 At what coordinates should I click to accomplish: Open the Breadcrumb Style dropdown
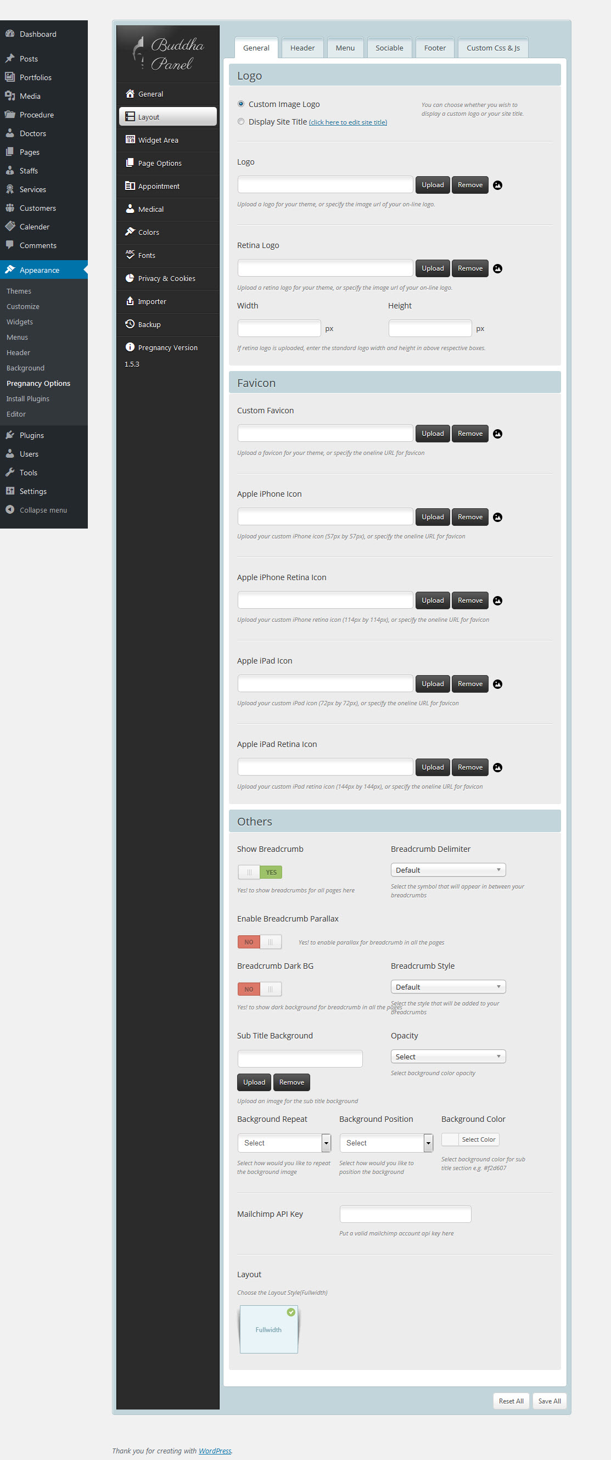click(448, 986)
